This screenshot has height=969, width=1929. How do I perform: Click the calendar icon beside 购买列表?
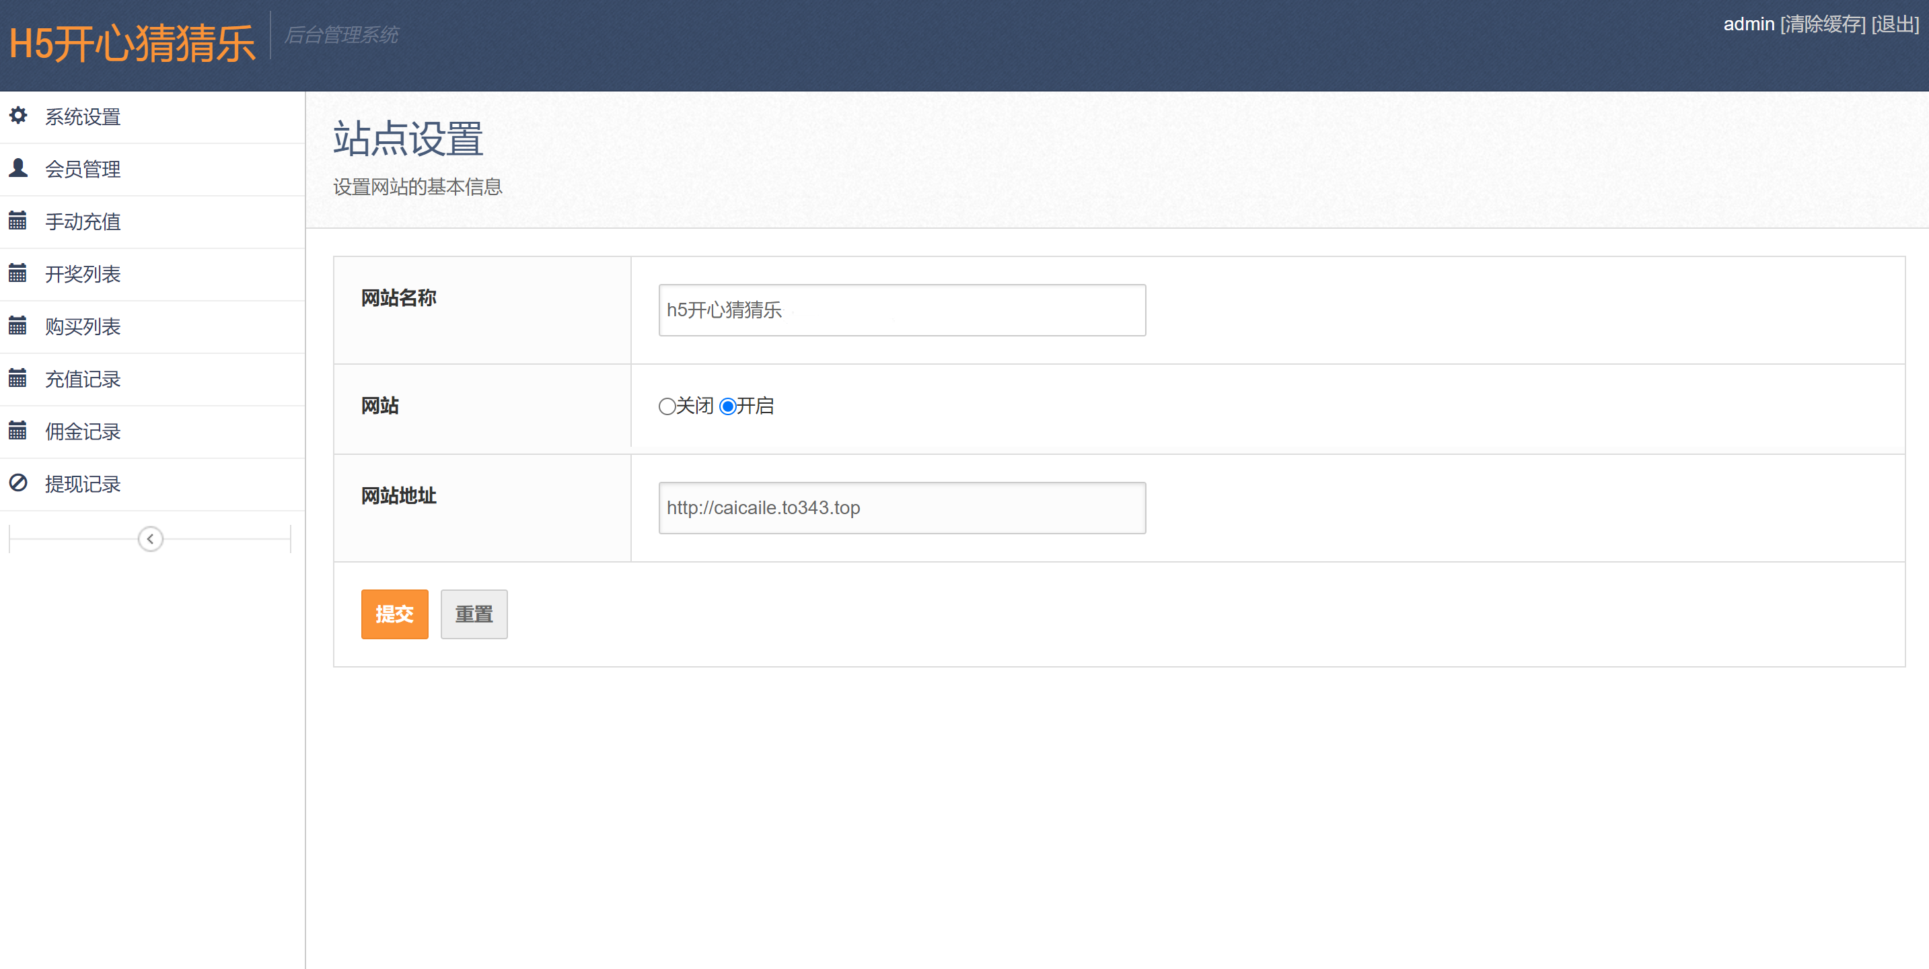[18, 325]
